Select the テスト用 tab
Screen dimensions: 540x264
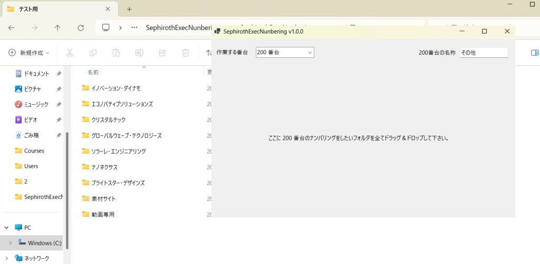(60, 9)
